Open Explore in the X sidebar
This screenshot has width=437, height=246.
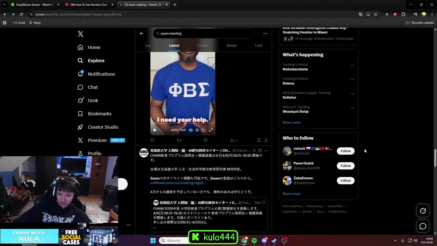pos(91,60)
